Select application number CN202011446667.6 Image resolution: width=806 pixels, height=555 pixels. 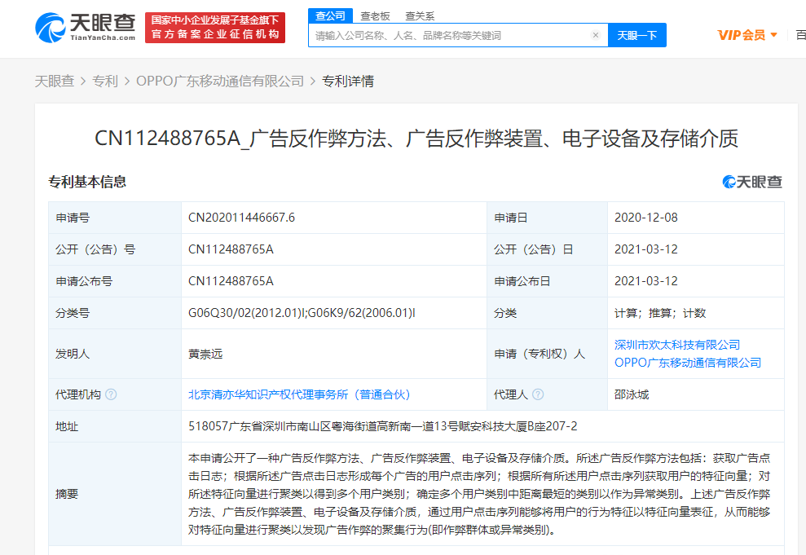(241, 218)
